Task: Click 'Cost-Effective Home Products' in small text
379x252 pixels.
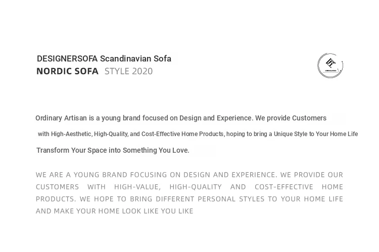Action: (182, 134)
